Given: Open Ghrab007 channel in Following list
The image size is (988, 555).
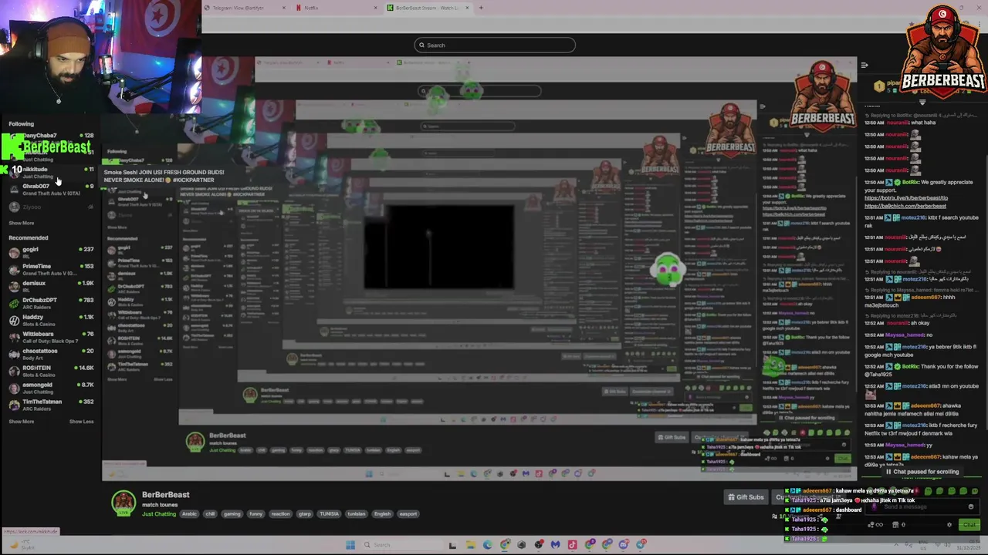Looking at the screenshot, I should [50, 189].
